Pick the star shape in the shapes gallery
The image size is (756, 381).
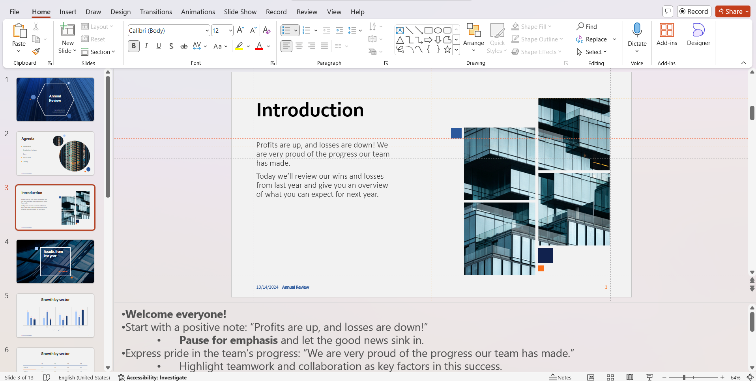[447, 49]
